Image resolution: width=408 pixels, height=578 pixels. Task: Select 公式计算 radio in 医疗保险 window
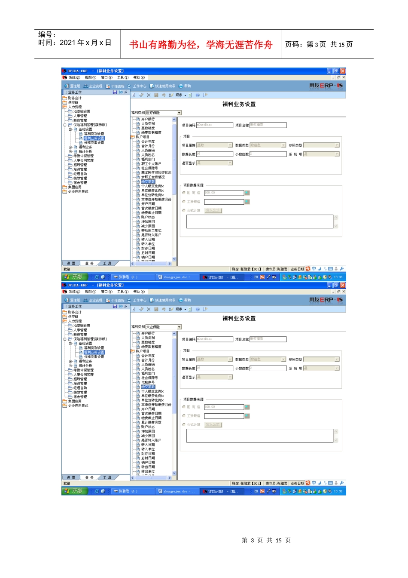click(184, 211)
